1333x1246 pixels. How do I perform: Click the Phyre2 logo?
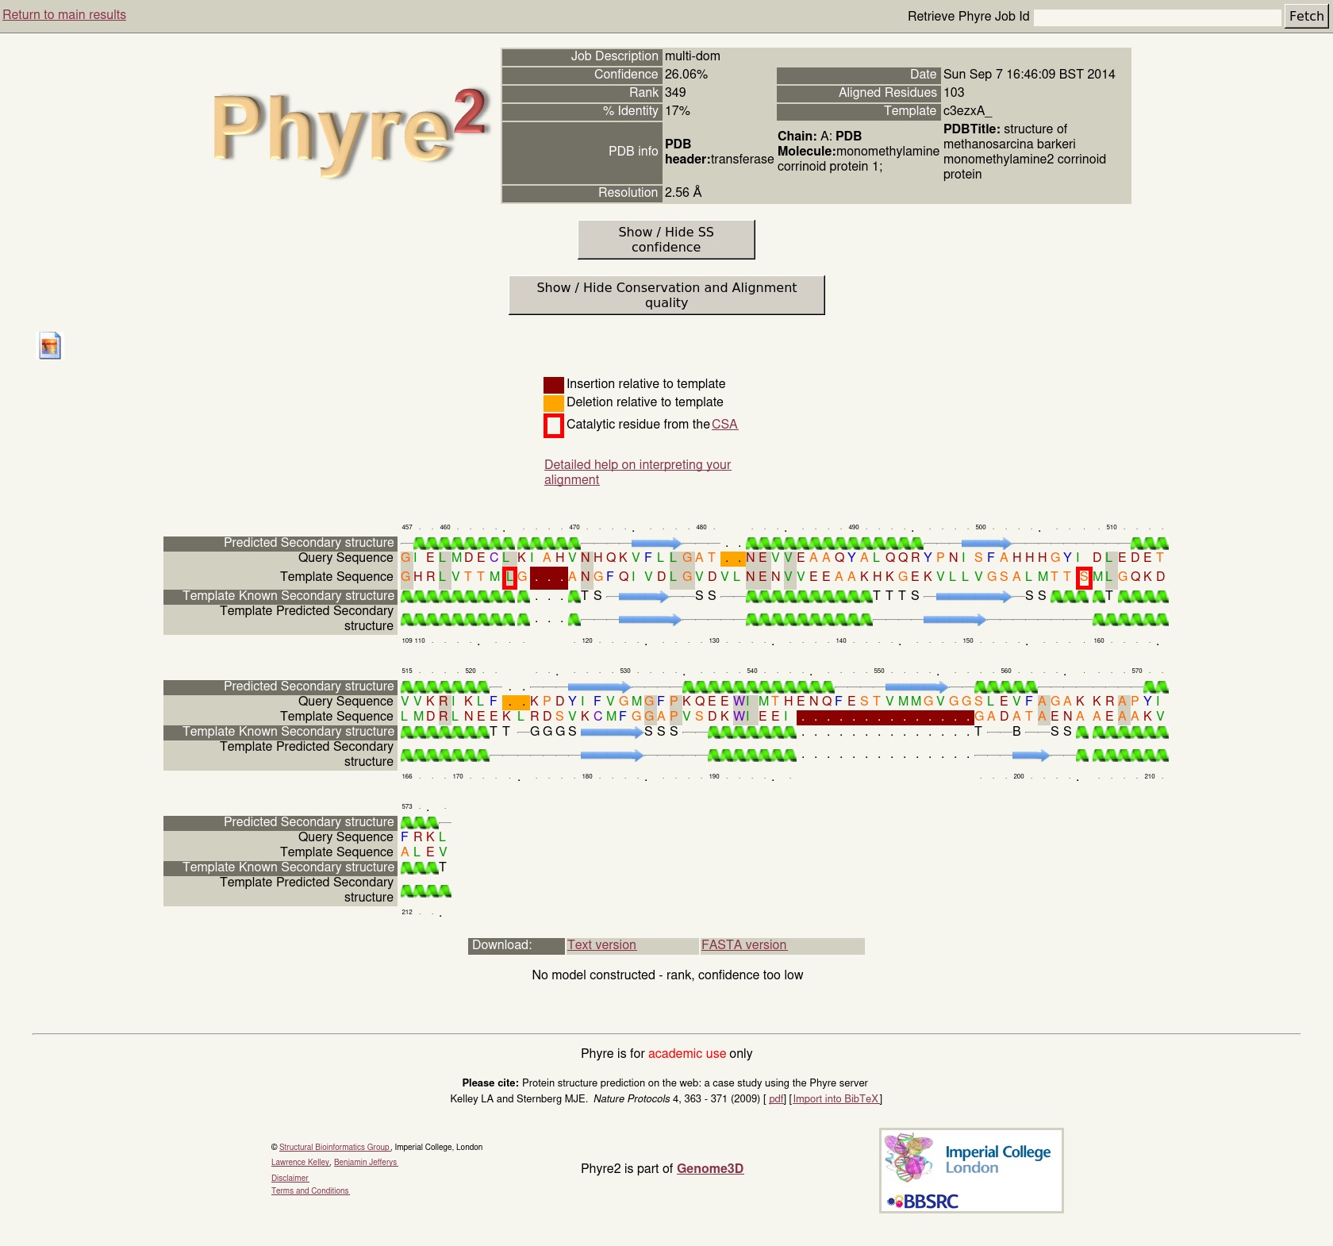pyautogui.click(x=349, y=131)
